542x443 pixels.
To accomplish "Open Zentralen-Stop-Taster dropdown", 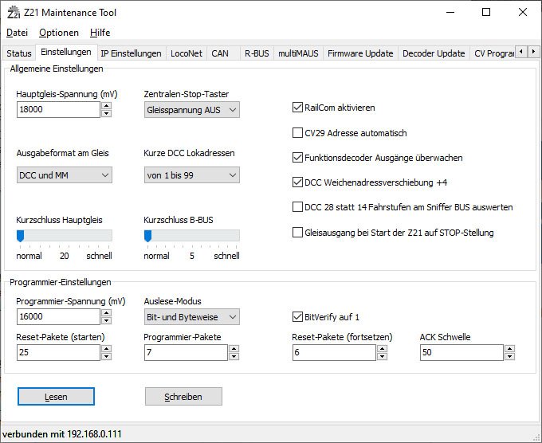I will tap(192, 110).
